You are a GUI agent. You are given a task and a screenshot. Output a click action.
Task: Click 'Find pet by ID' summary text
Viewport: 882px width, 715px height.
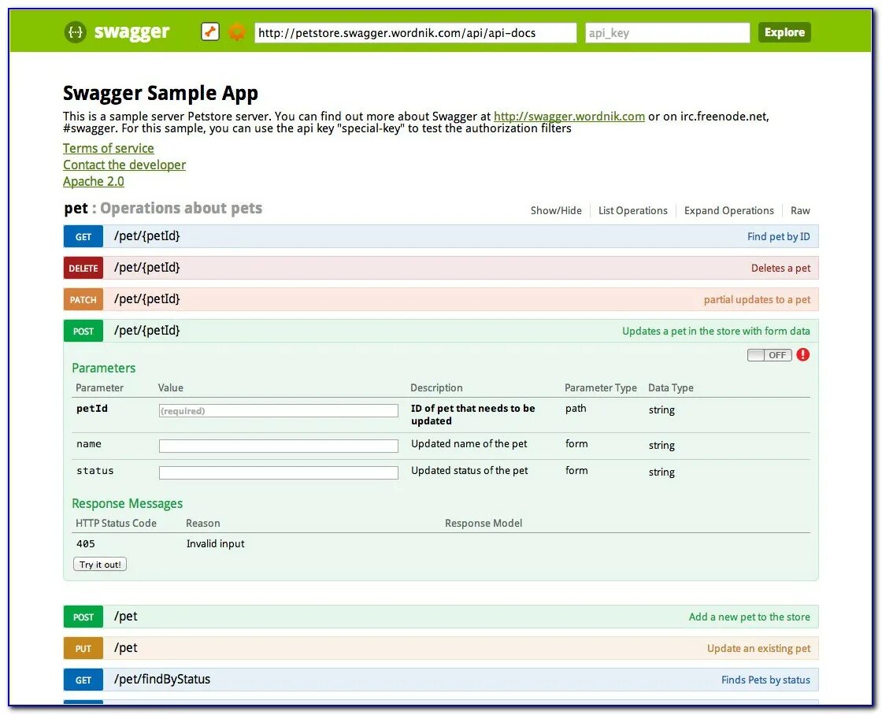(x=779, y=237)
